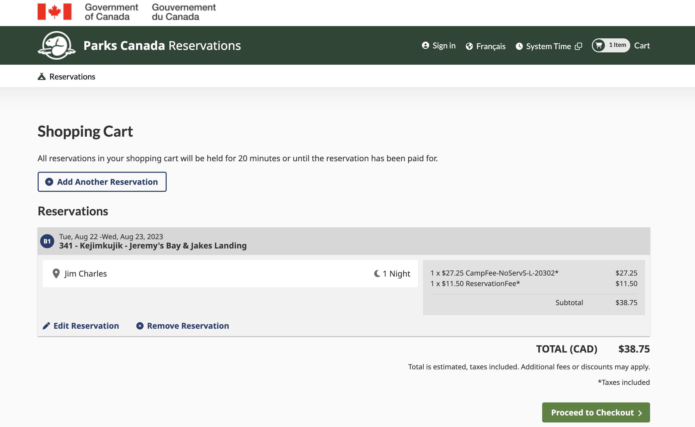Screen dimensions: 695x427
Task: Click the B1 reservation badge
Action: 47,241
